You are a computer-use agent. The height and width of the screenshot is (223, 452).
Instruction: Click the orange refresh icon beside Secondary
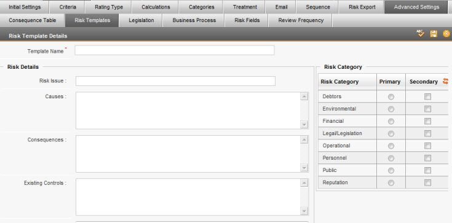tap(445, 81)
